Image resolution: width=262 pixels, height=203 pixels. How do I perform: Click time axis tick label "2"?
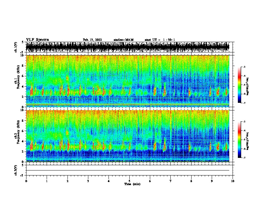tap(67, 181)
